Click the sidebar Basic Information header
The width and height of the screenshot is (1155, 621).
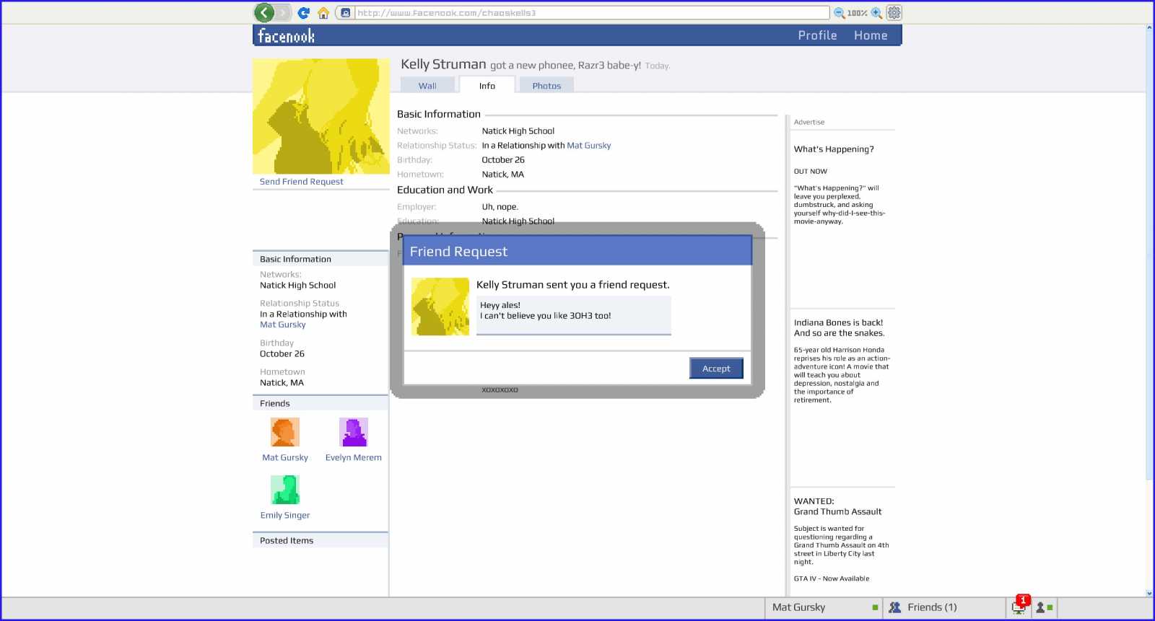point(321,260)
